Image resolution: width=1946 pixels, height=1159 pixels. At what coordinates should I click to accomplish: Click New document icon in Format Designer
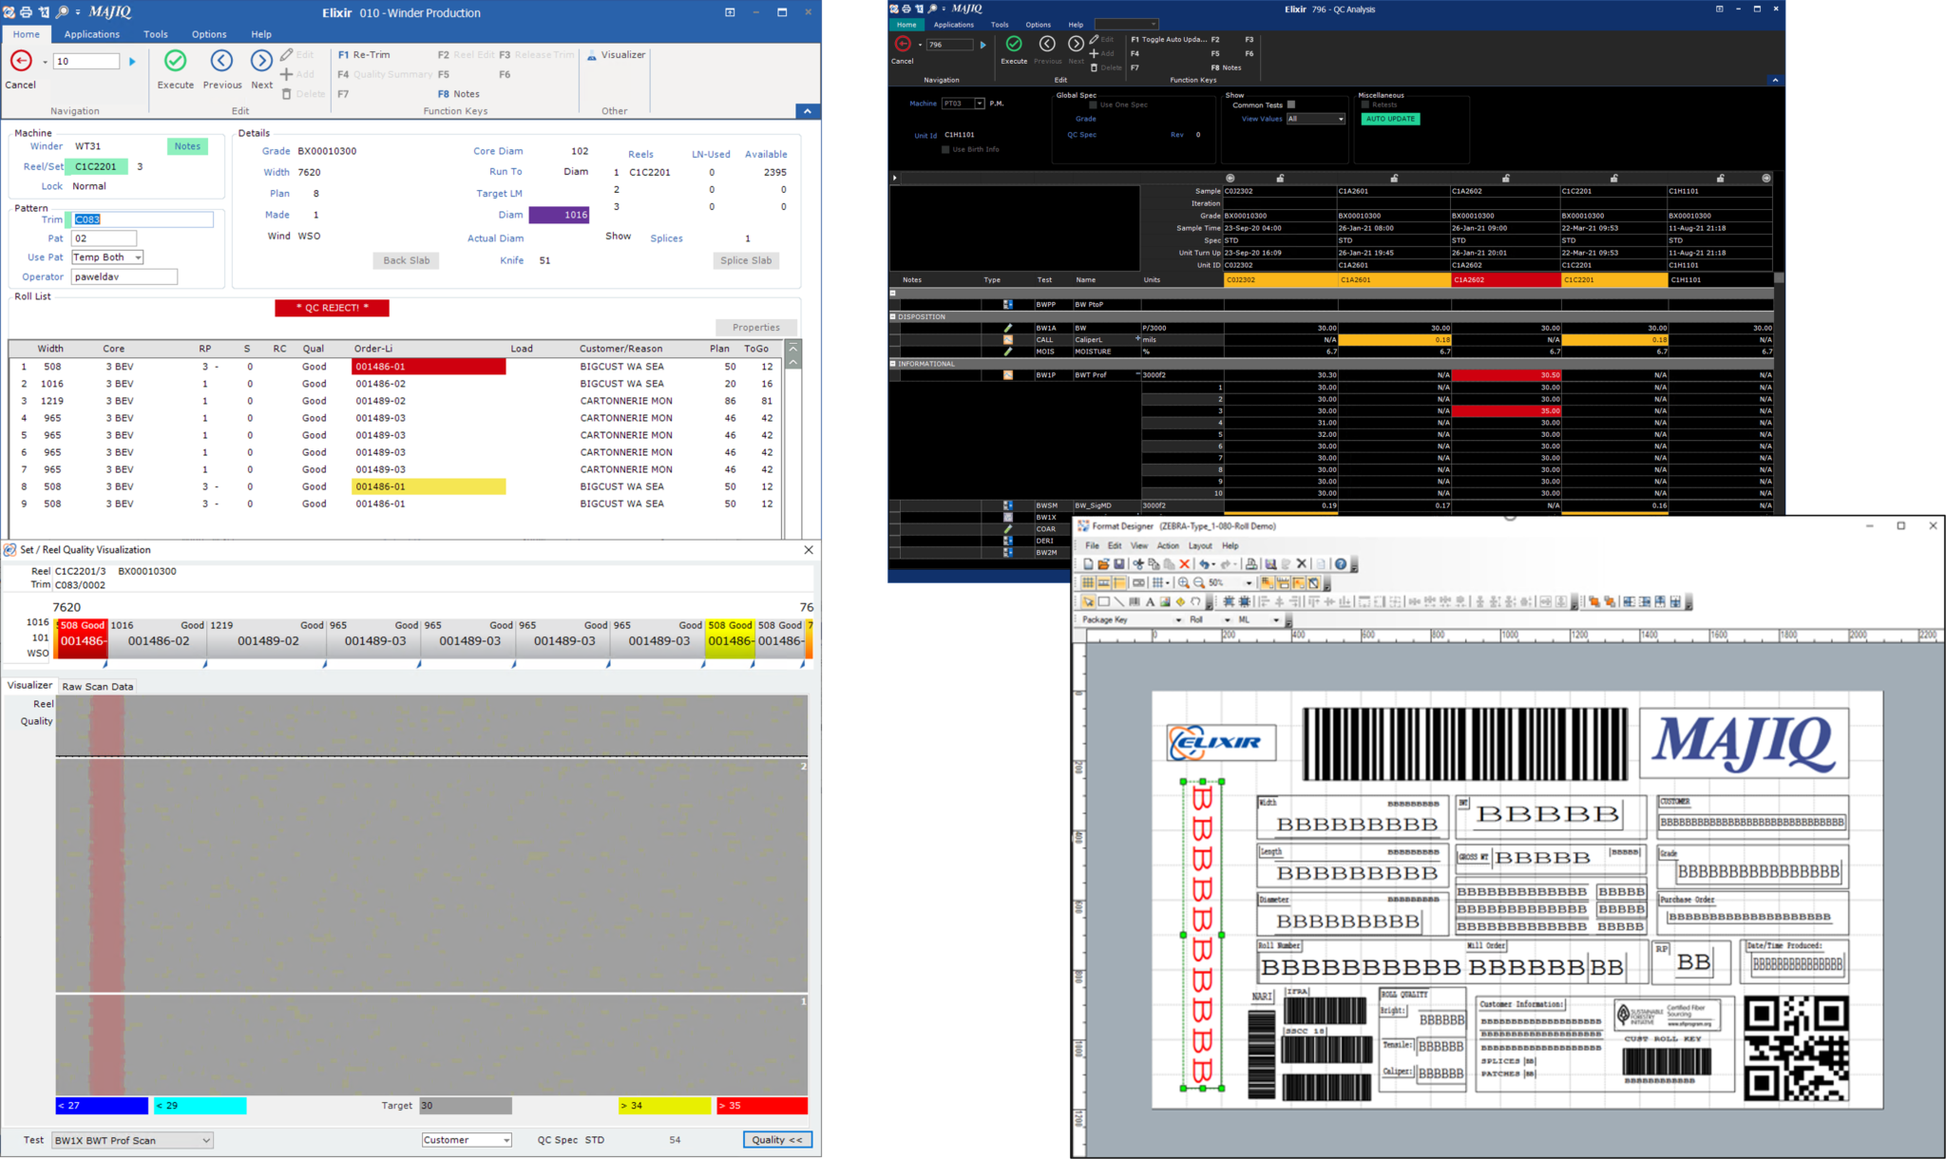tap(1088, 564)
